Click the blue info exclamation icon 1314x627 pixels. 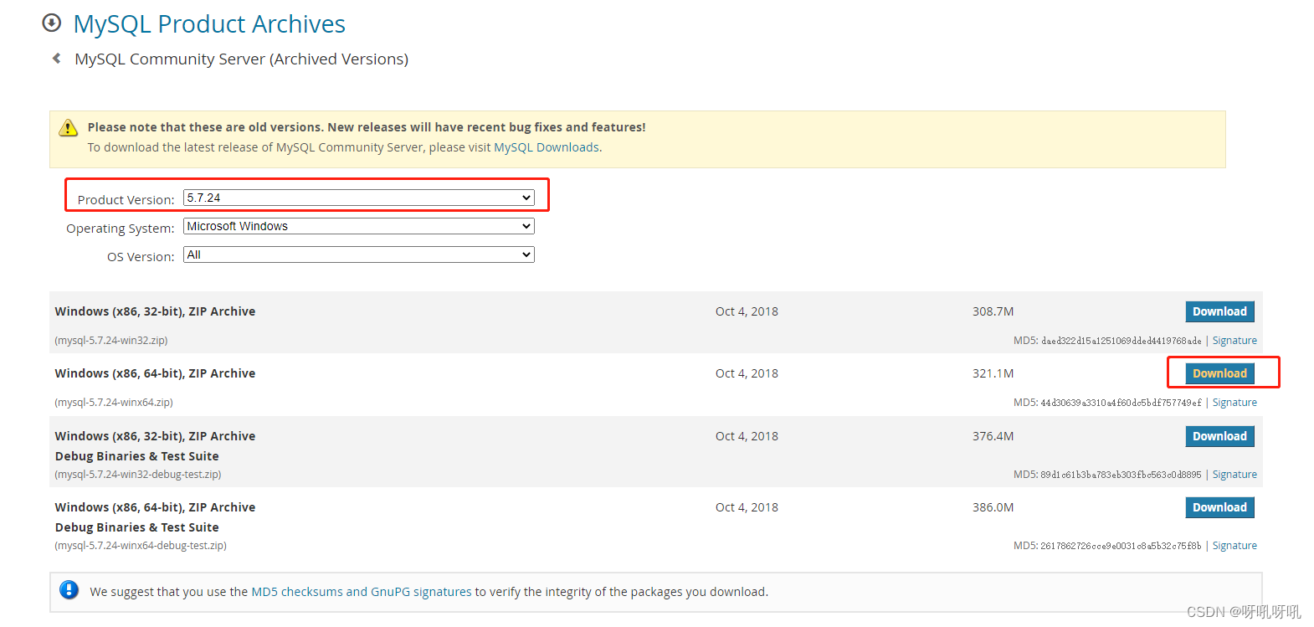69,590
